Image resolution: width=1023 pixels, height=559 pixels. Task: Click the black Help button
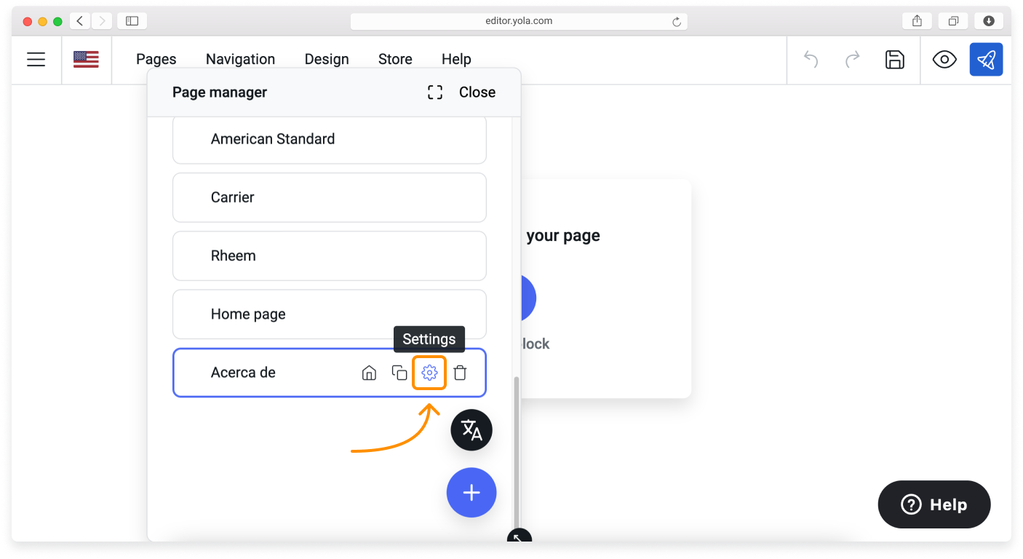[x=934, y=504]
